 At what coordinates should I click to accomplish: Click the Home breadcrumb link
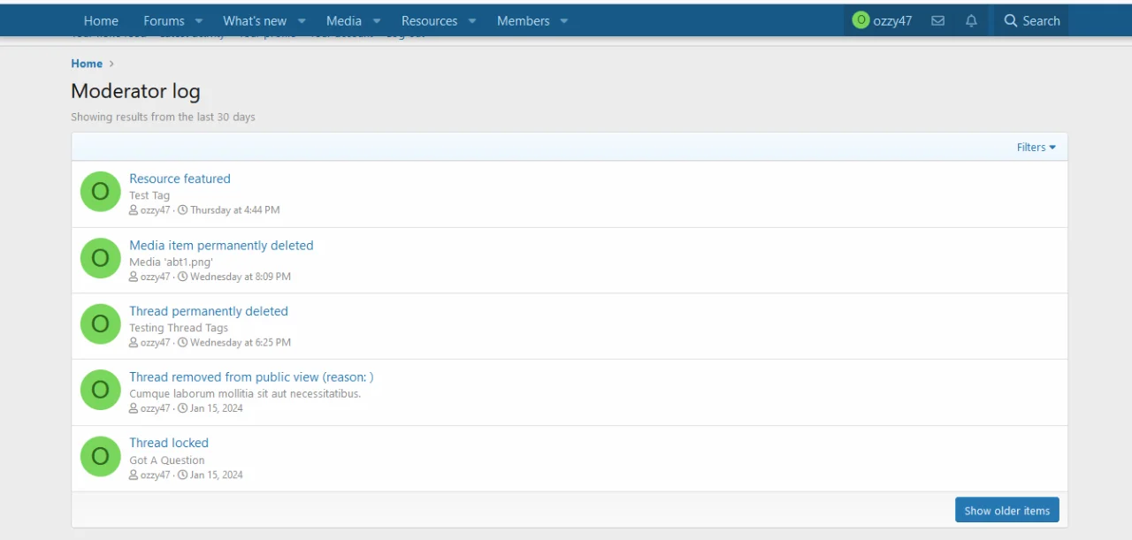87,64
